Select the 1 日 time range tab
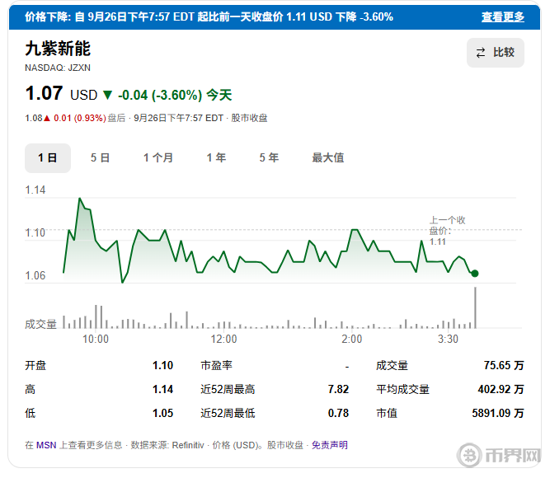550x478 pixels. [x=48, y=157]
